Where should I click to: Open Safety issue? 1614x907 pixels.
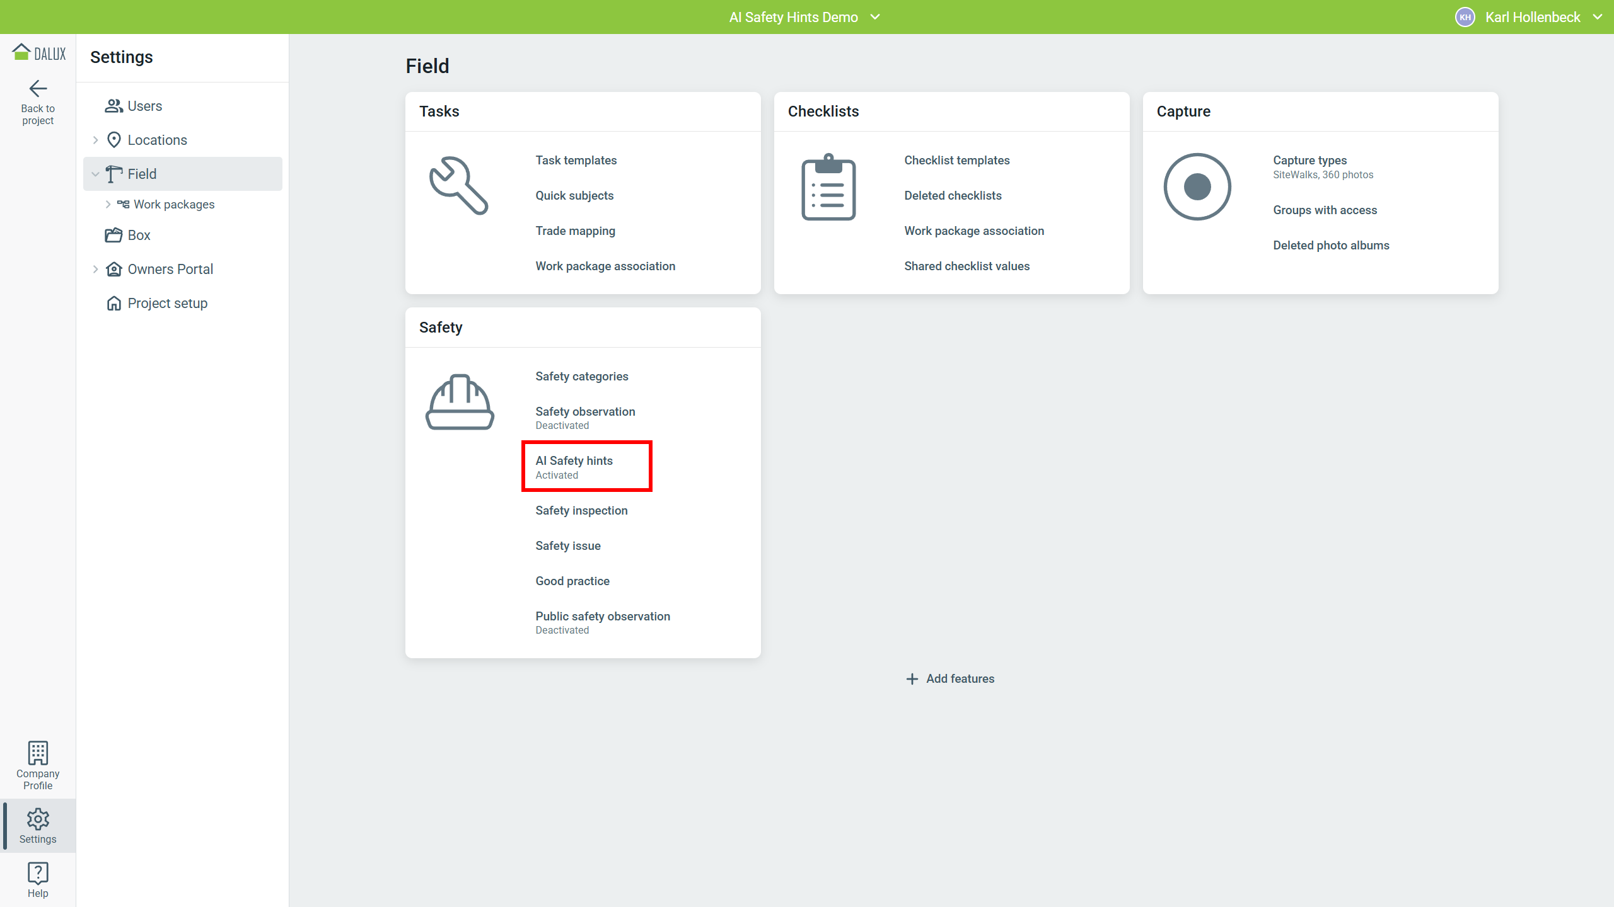tap(567, 545)
